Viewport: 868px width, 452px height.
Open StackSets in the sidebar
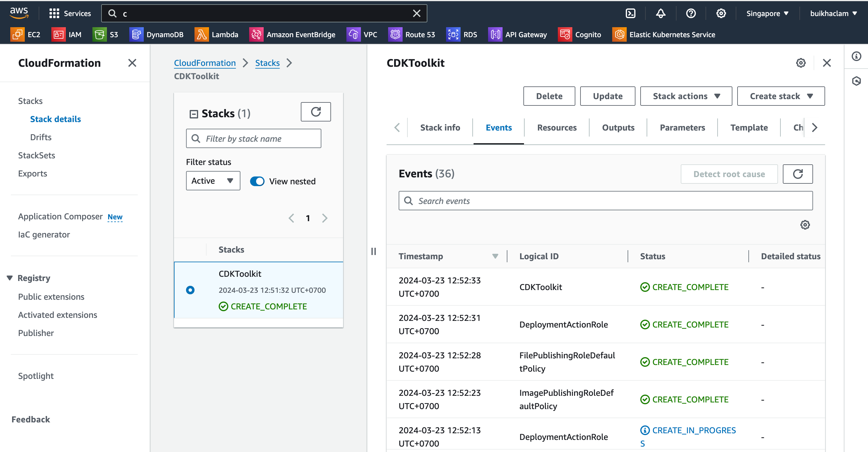pyautogui.click(x=36, y=155)
